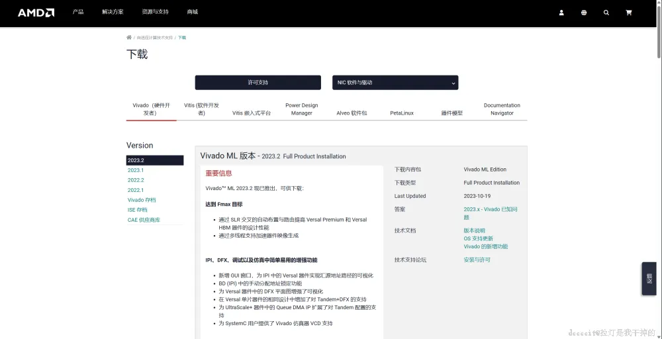The width and height of the screenshot is (662, 339).
Task: Click the 重要信息 heading
Action: coord(218,173)
